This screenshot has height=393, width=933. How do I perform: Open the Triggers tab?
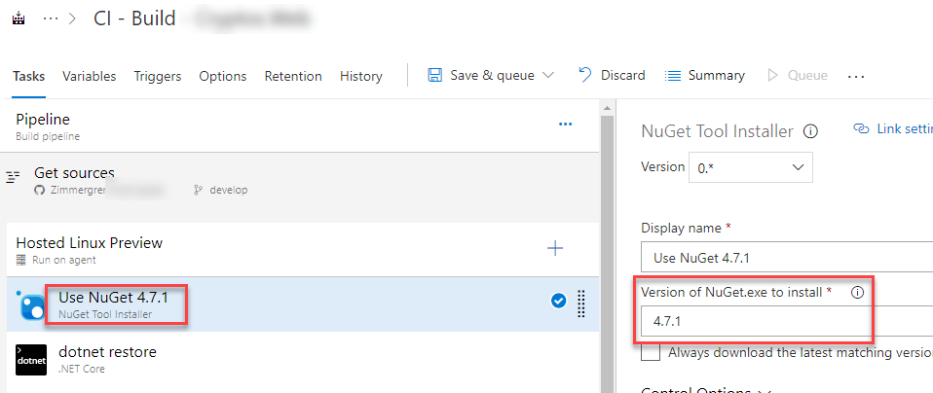(x=157, y=76)
